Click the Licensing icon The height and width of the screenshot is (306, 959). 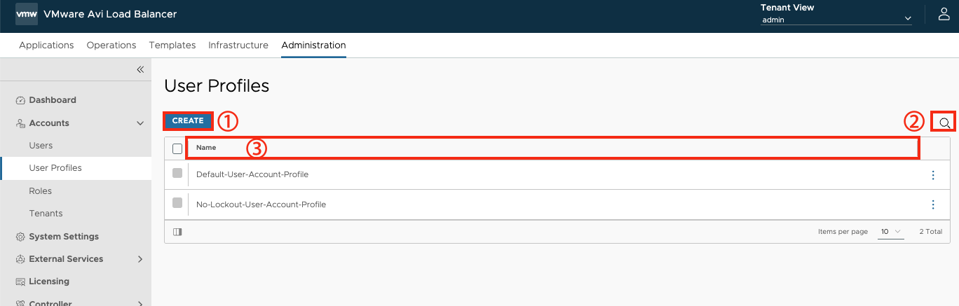pos(20,281)
